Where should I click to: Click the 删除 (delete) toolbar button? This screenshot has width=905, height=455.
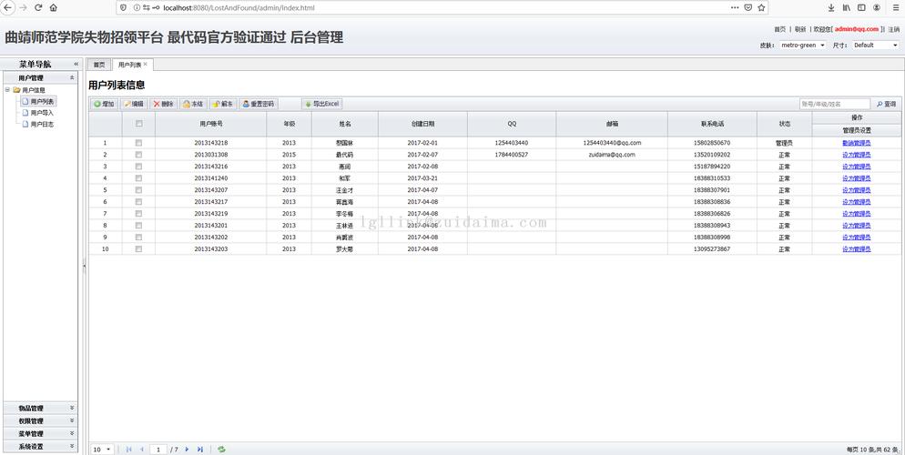163,104
